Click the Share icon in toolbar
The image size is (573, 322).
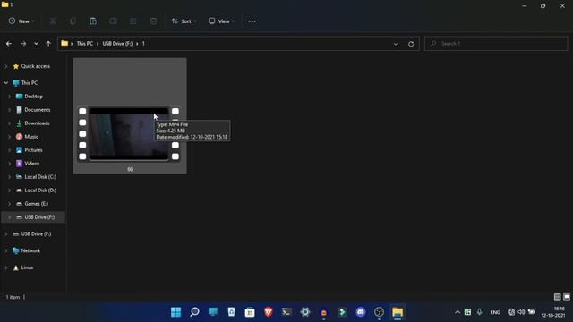(x=133, y=21)
